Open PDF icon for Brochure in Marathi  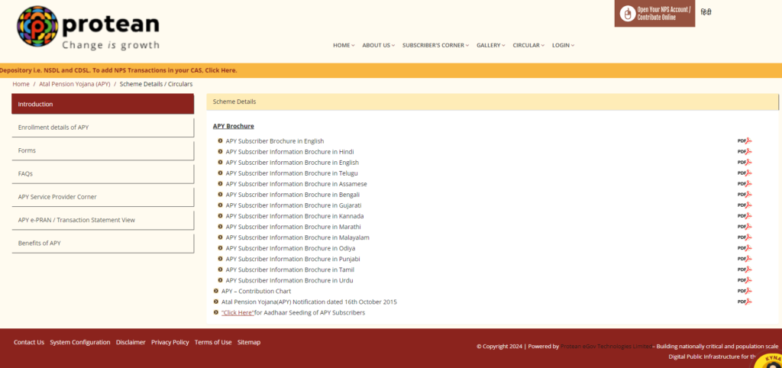(744, 227)
